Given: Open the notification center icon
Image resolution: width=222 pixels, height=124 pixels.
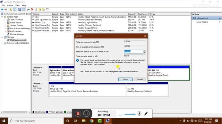Looking at the screenshot, I should (216, 121).
